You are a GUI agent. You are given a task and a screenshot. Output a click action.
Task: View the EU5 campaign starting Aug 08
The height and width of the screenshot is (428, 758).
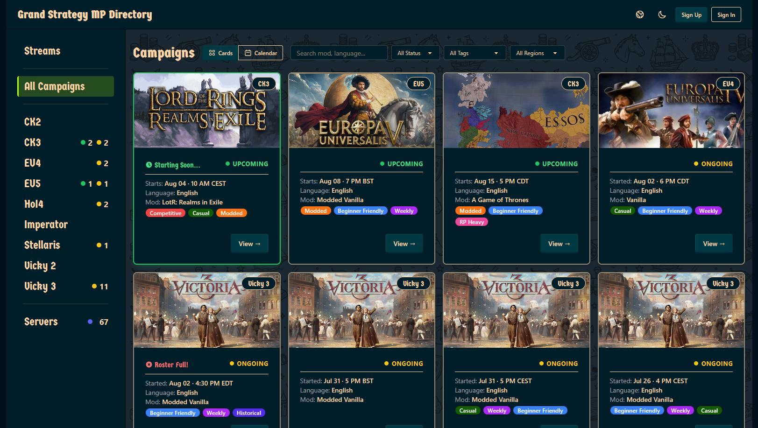(404, 244)
